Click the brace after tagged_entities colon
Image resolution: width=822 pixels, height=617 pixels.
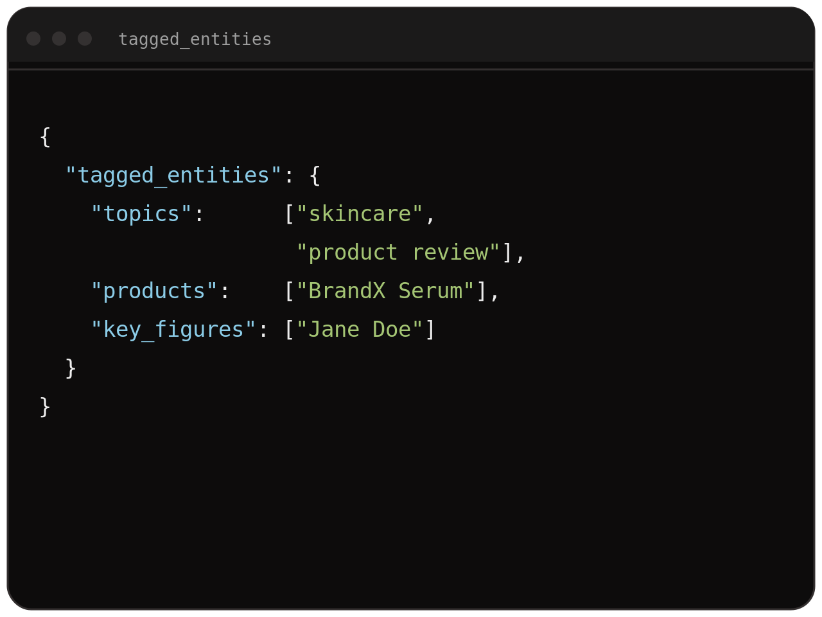[315, 175]
